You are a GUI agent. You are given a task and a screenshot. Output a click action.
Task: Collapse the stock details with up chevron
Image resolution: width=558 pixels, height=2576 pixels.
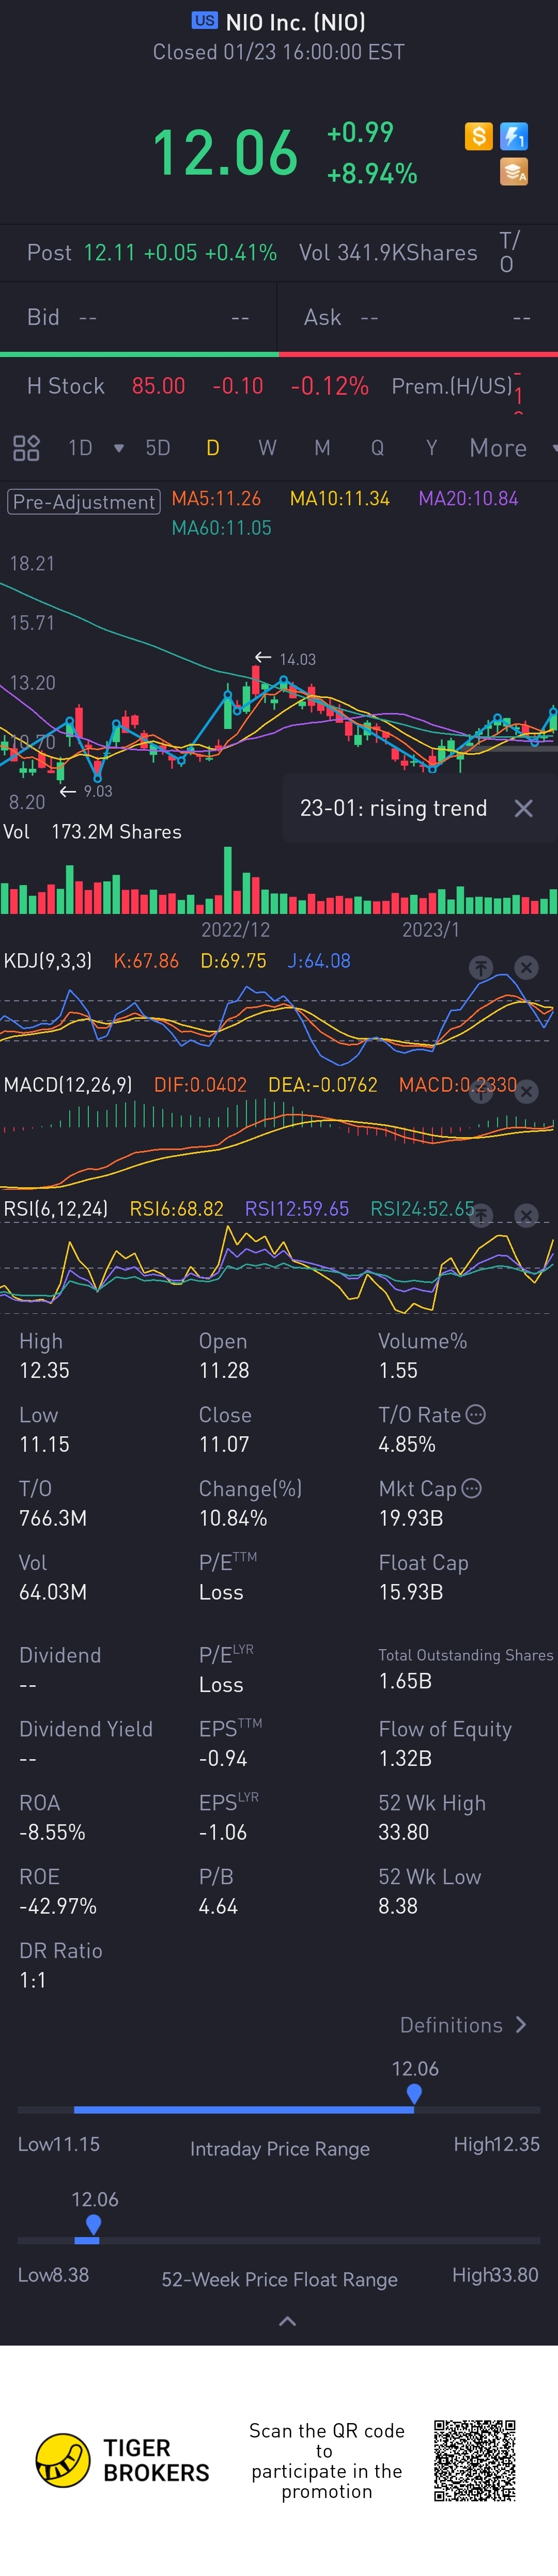click(287, 2321)
